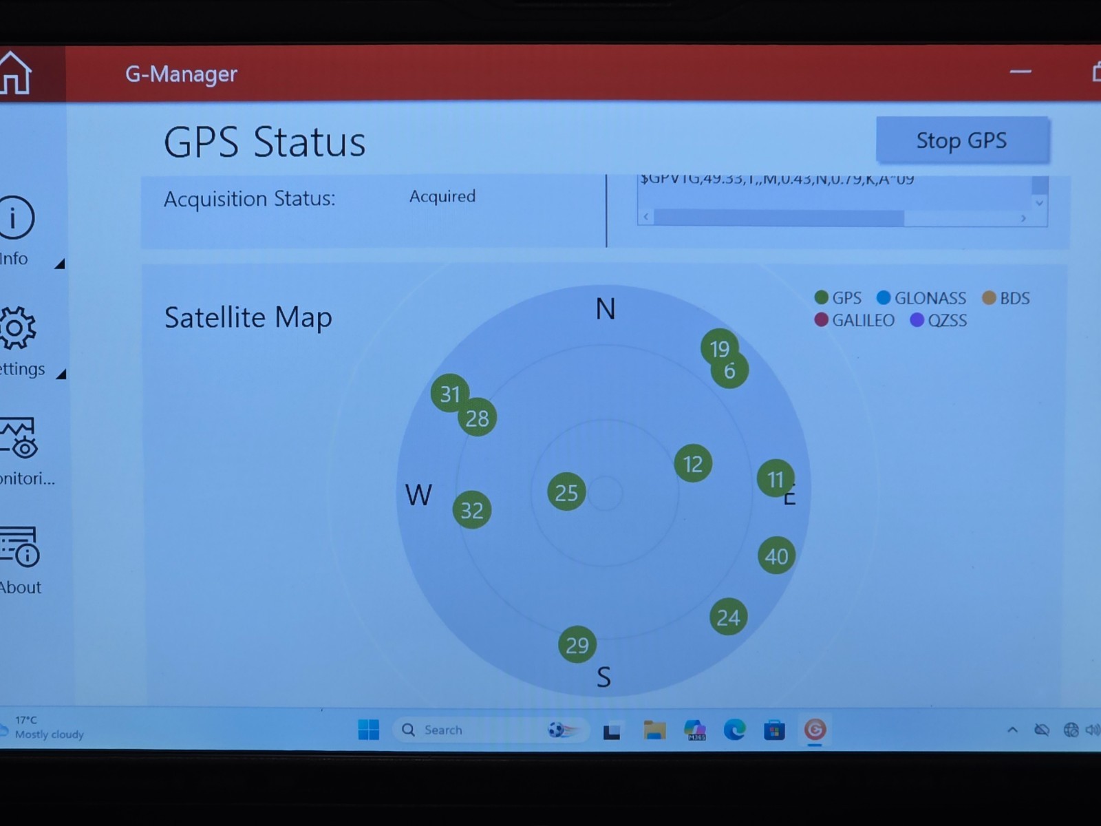Click the network globe tray icon

[x=1071, y=730]
